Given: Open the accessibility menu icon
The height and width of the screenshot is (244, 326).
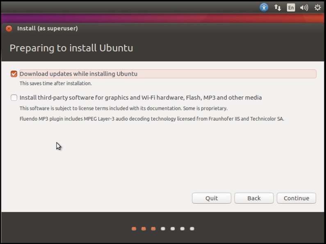Looking at the screenshot, I should coord(264,8).
